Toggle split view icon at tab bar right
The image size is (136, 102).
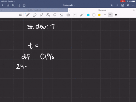134,10
